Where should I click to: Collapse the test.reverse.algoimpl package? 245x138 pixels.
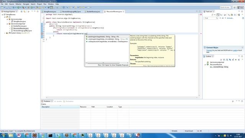pyautogui.click(x=7, y=24)
